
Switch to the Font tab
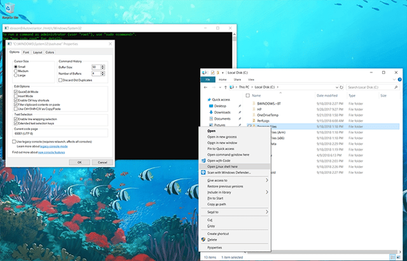pos(26,52)
